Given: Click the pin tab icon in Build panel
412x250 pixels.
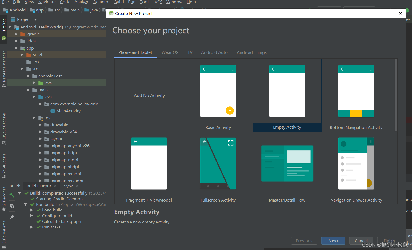Looking at the screenshot, I should click(x=12, y=217).
